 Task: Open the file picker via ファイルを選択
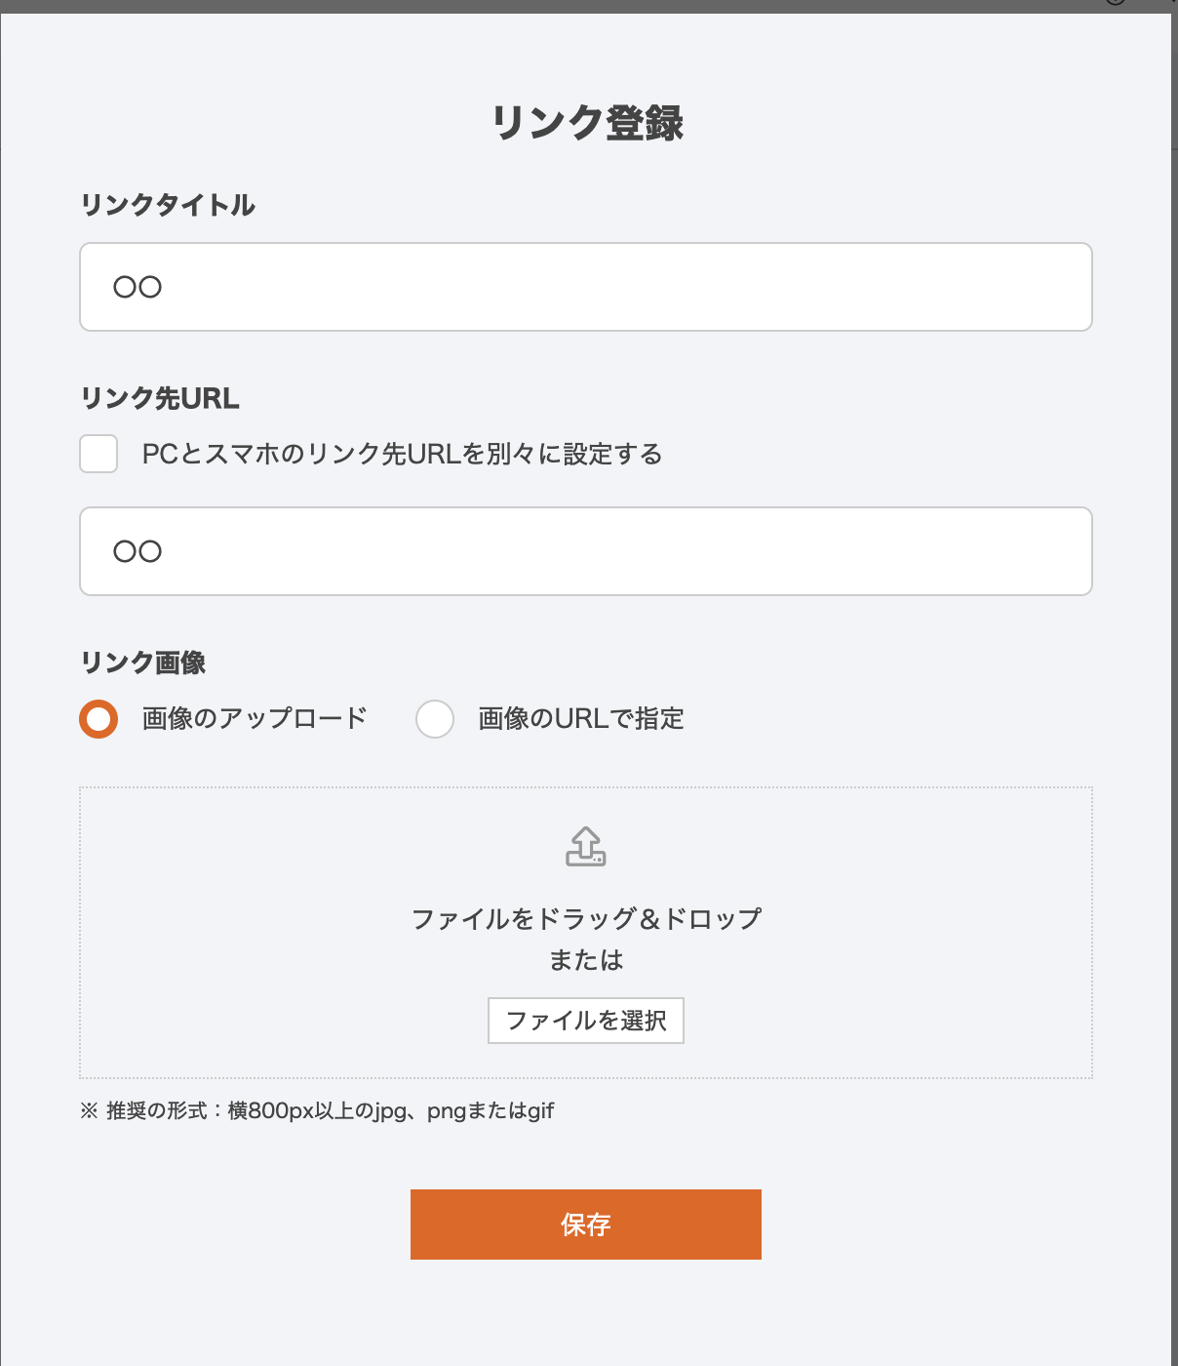point(585,1021)
